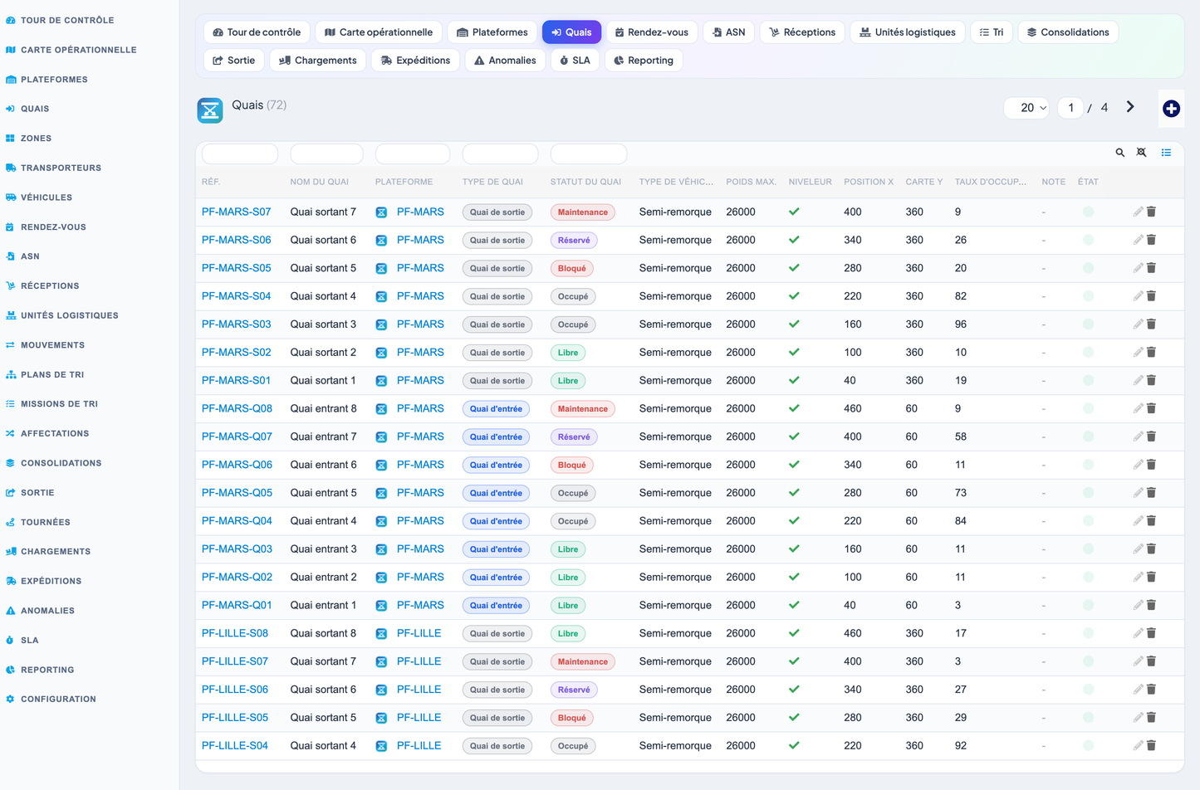1200x790 pixels.
Task: Click the add new quai plus icon
Action: (x=1171, y=109)
